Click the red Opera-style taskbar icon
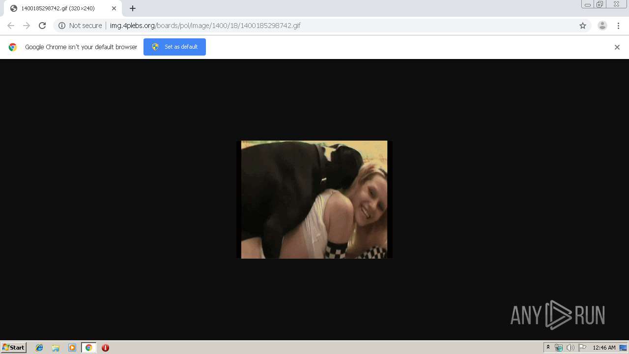This screenshot has width=629, height=354. 105,348
